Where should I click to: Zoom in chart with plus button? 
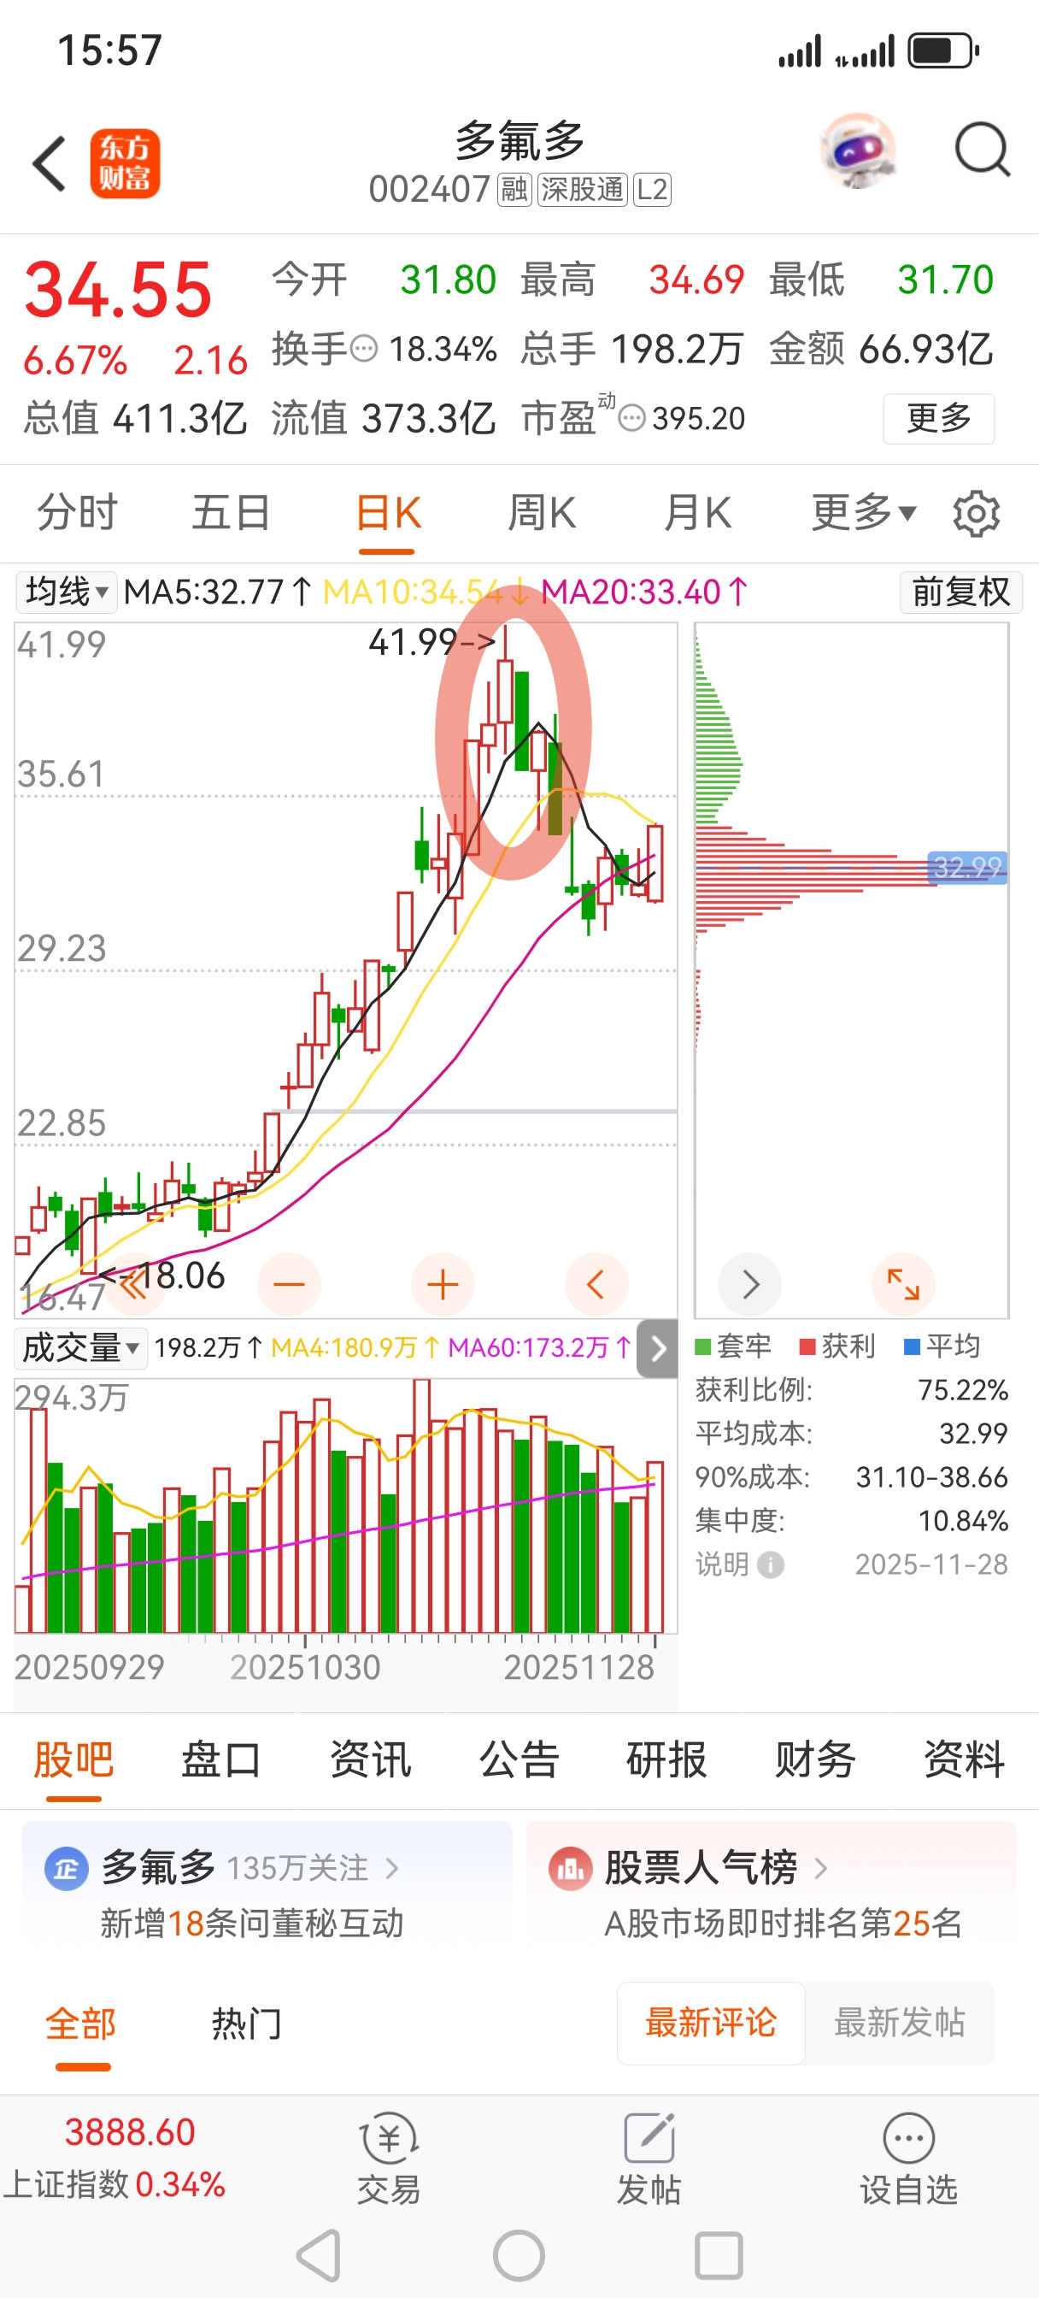(x=443, y=1285)
